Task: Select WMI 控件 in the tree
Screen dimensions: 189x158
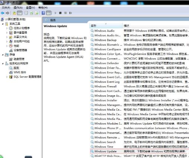Action: click(x=20, y=72)
